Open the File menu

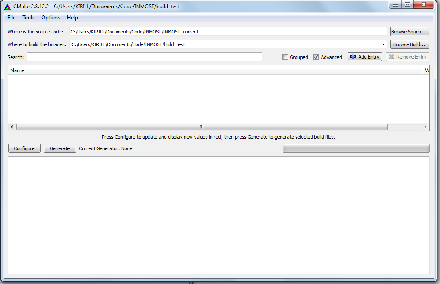11,18
